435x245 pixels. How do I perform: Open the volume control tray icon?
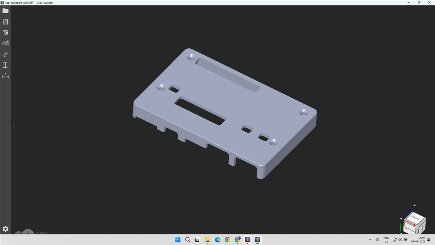pyautogui.click(x=400, y=240)
